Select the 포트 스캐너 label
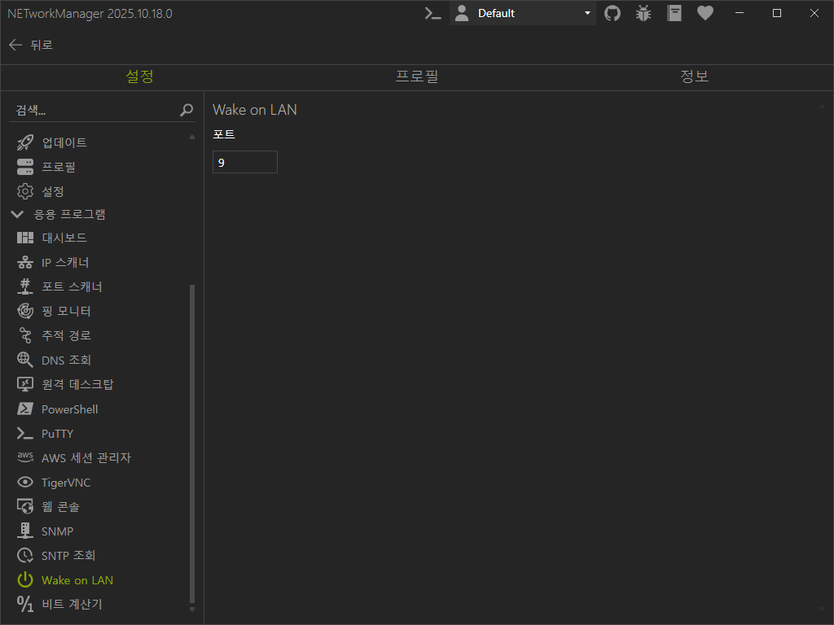834x625 pixels. click(x=72, y=286)
